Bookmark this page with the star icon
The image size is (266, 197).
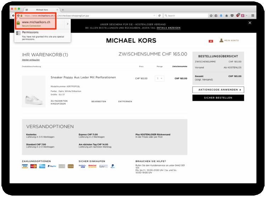click(211, 16)
